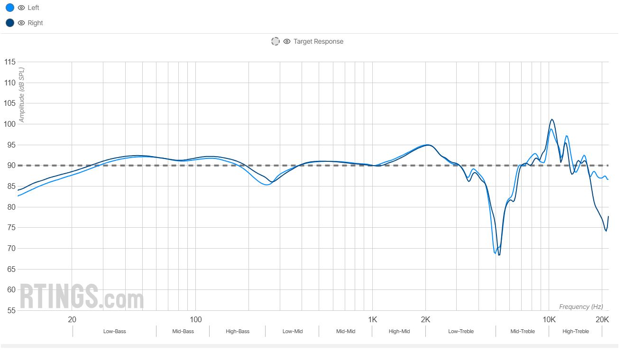Click the light blue Left channel color circle
Screen dimensions: 625x354
coord(10,8)
